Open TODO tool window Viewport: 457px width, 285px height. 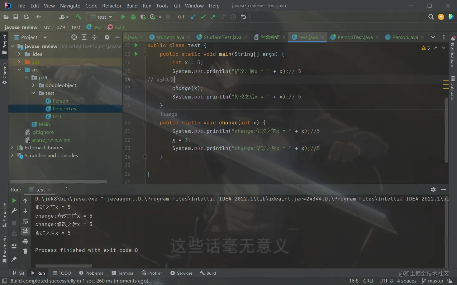[62, 273]
